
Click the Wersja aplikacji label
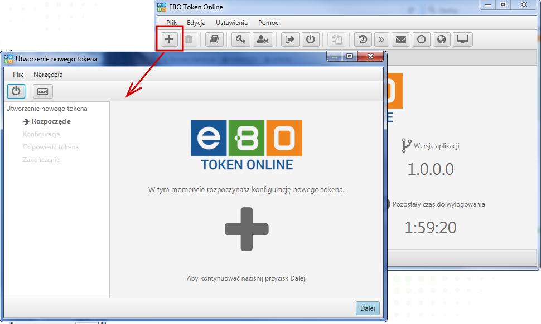coord(437,146)
